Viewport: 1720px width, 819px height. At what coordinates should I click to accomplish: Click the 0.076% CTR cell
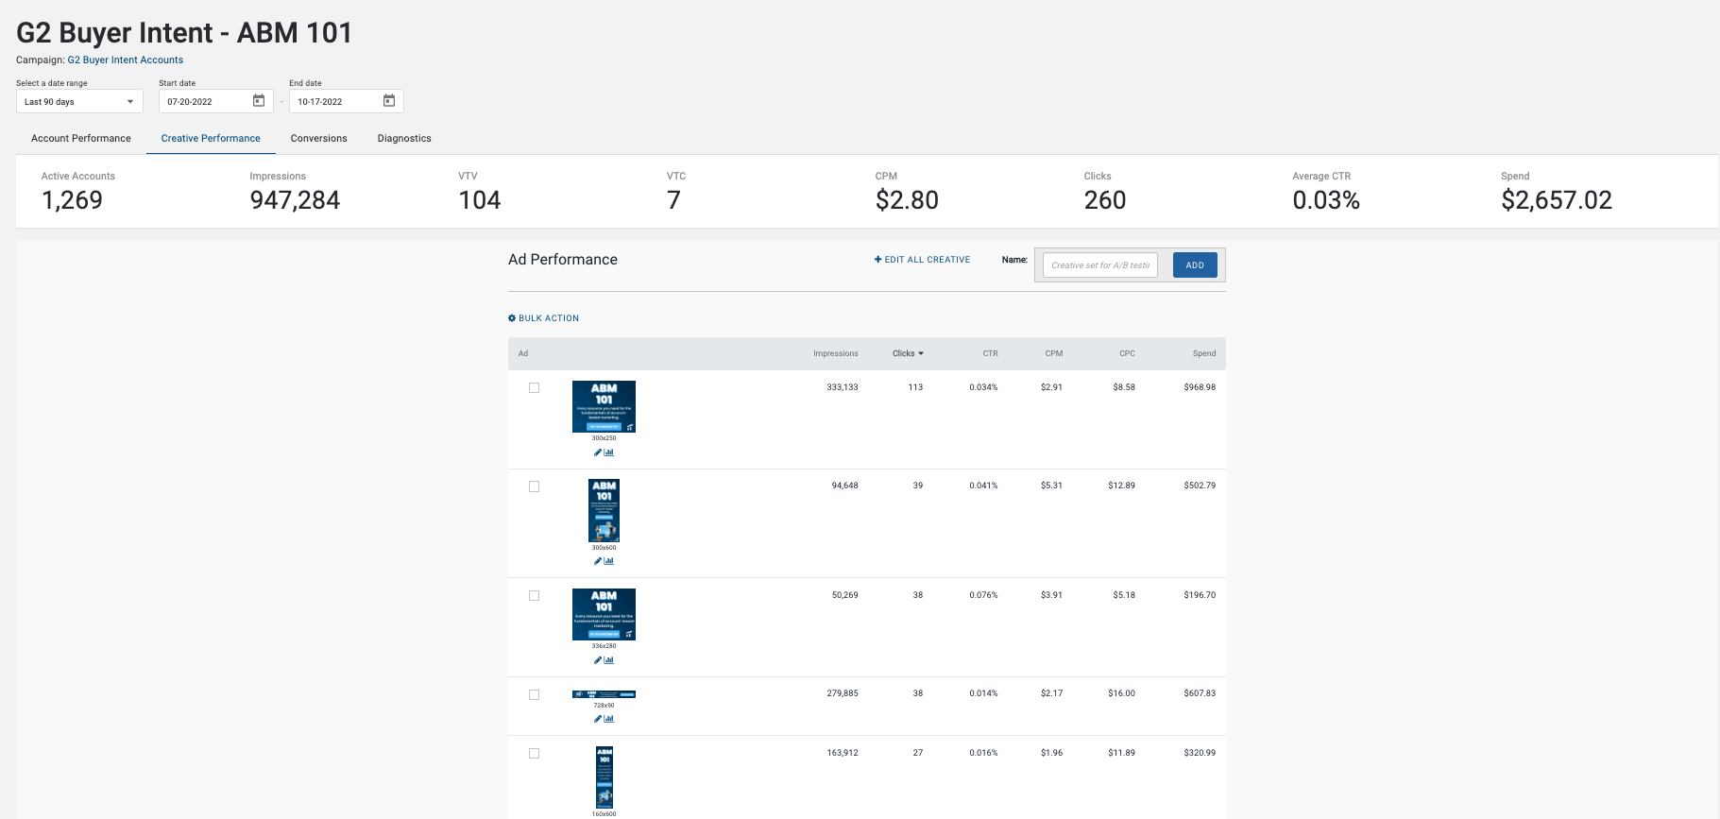pos(983,595)
